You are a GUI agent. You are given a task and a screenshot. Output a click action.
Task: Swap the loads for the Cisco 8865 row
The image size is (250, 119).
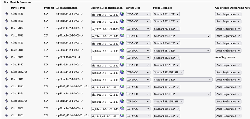pos(122,116)
